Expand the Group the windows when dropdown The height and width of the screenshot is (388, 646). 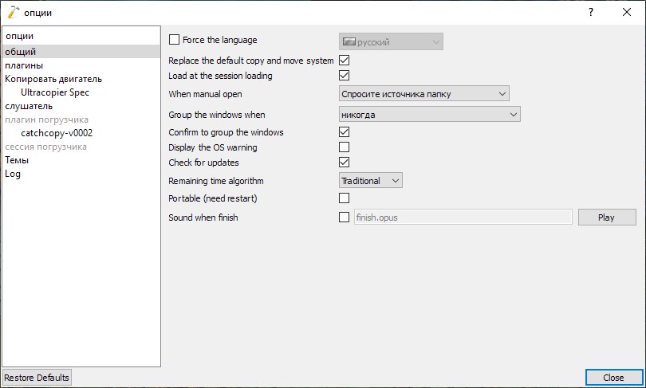[430, 115]
